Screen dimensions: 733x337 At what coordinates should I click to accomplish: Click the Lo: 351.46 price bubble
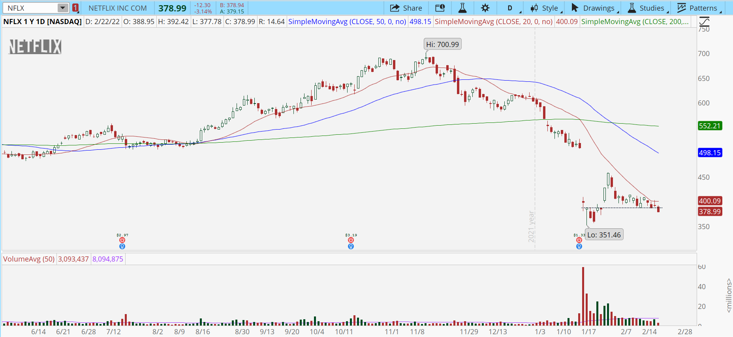[x=604, y=235]
